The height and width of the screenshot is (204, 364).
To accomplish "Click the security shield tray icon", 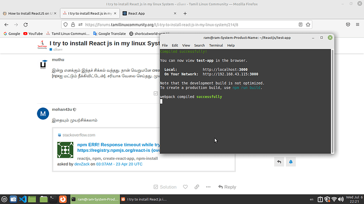I will 327,199.
